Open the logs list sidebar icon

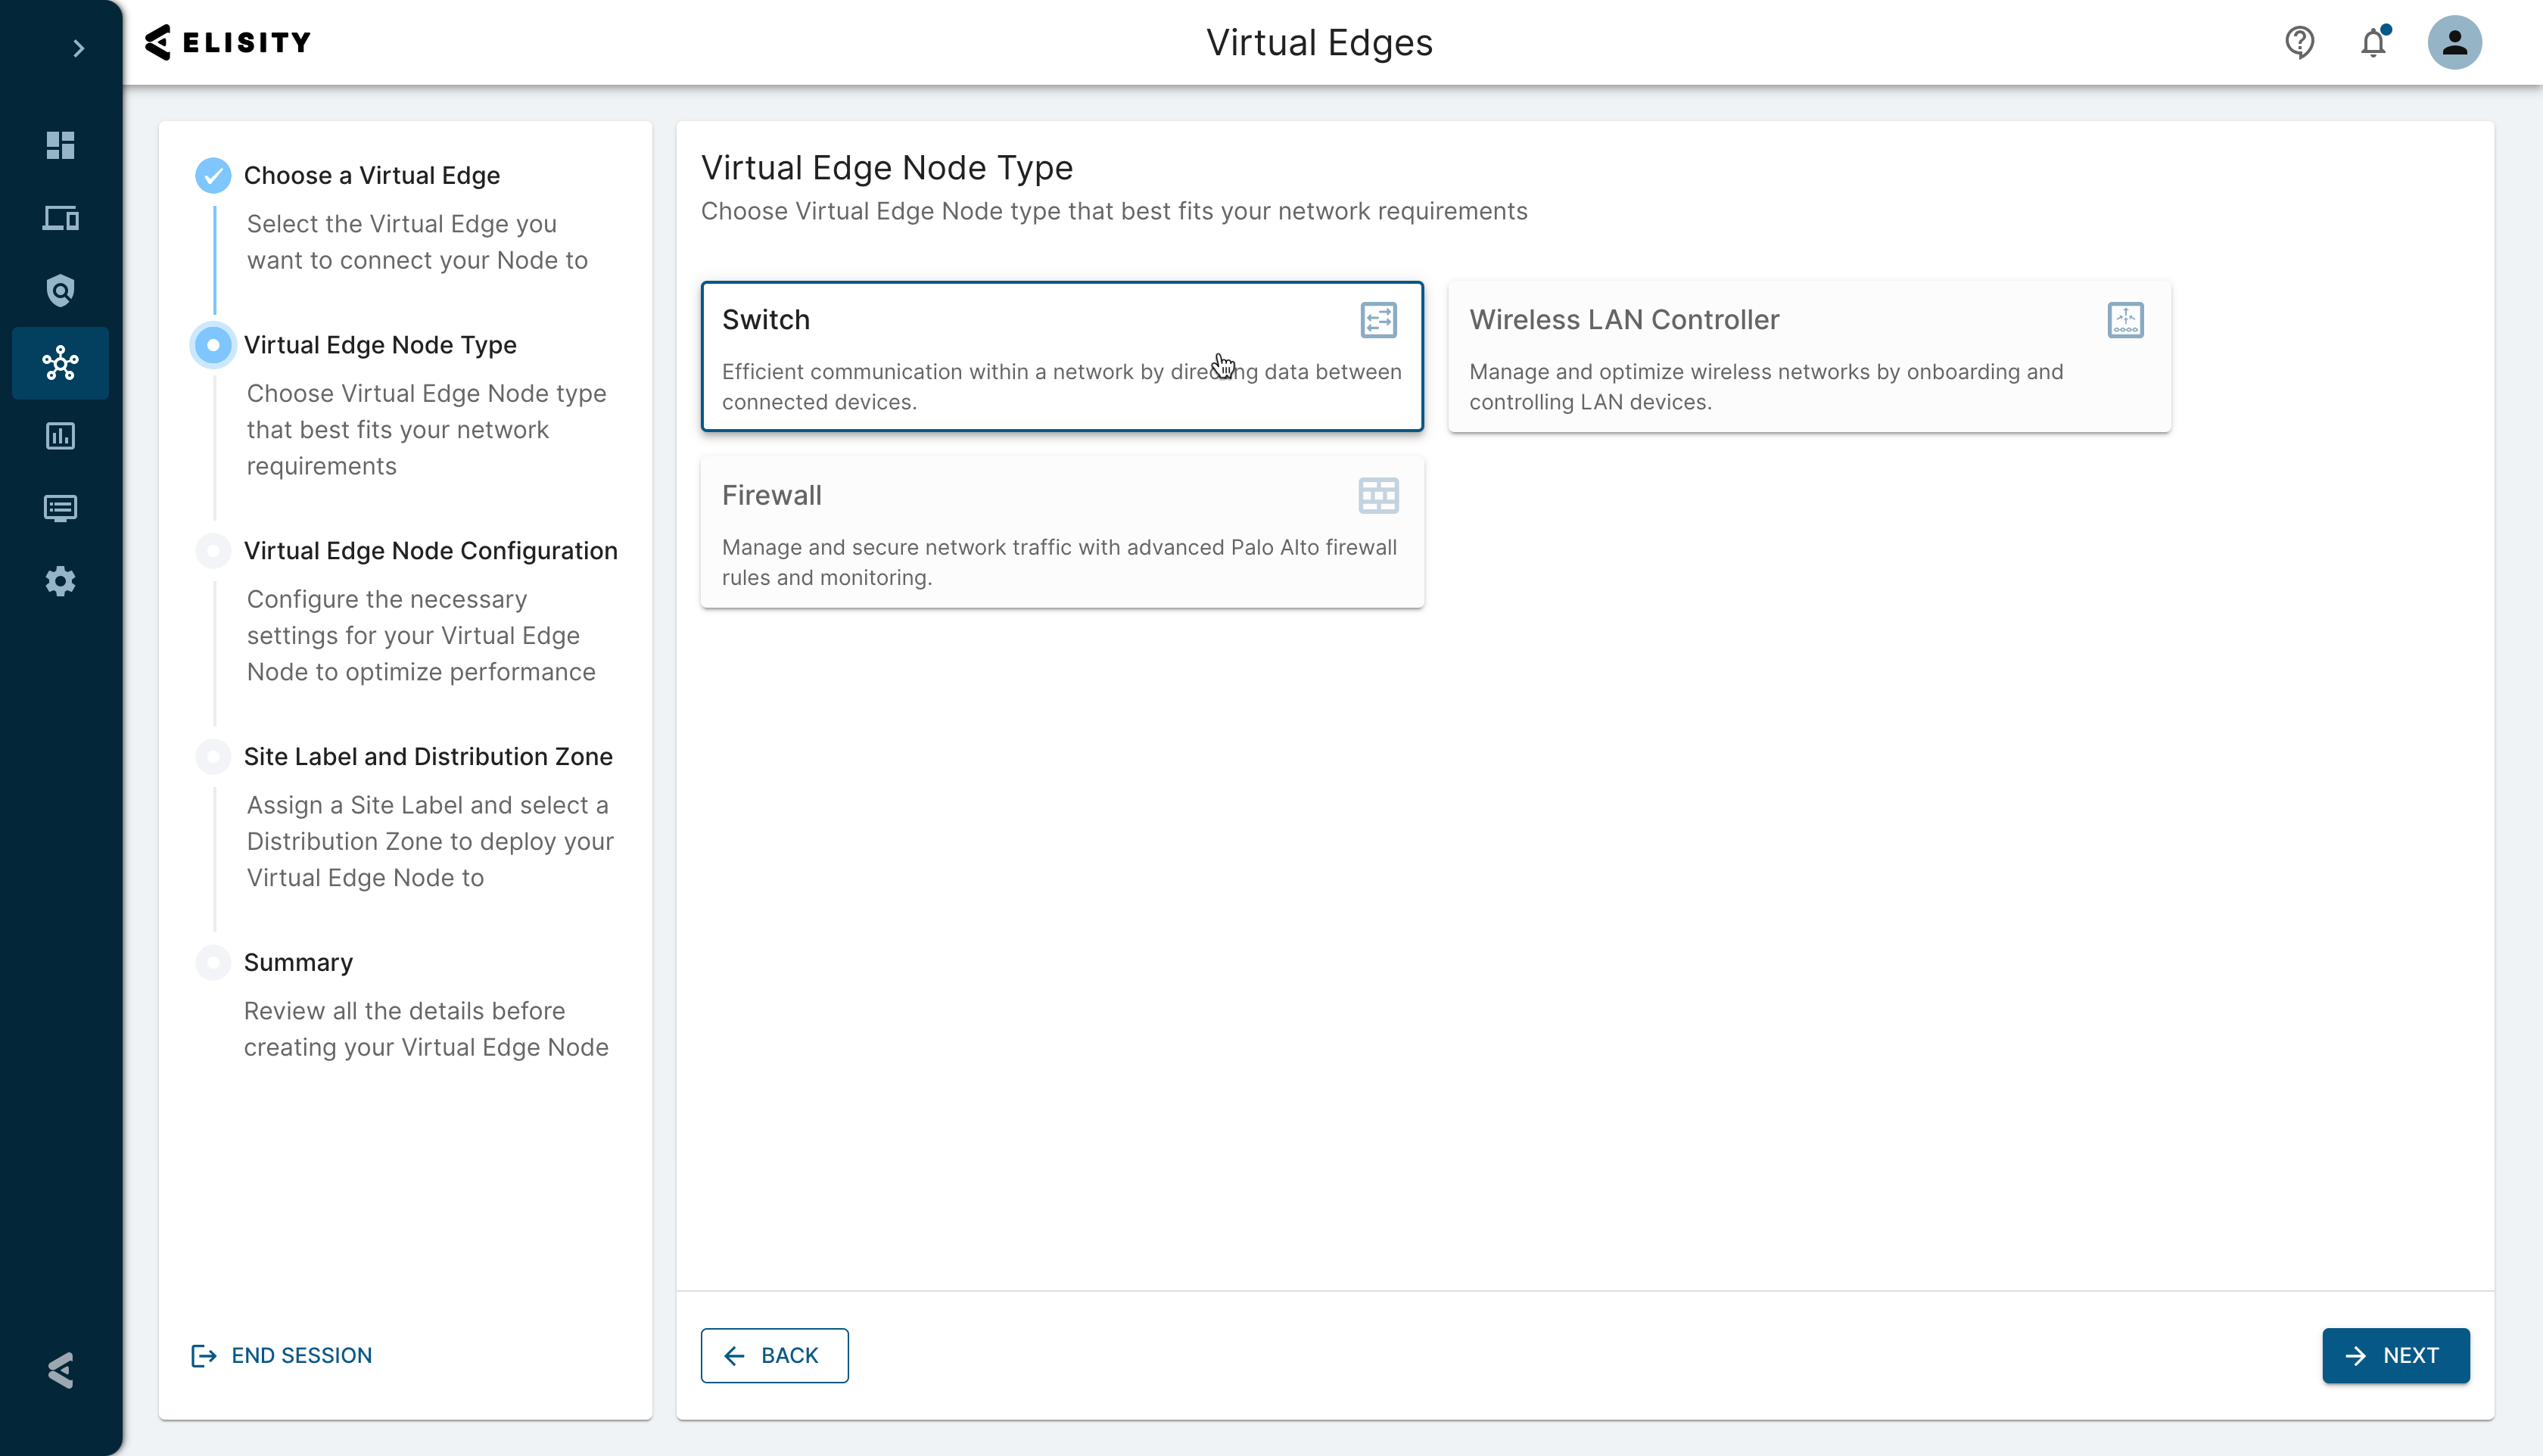point(60,509)
